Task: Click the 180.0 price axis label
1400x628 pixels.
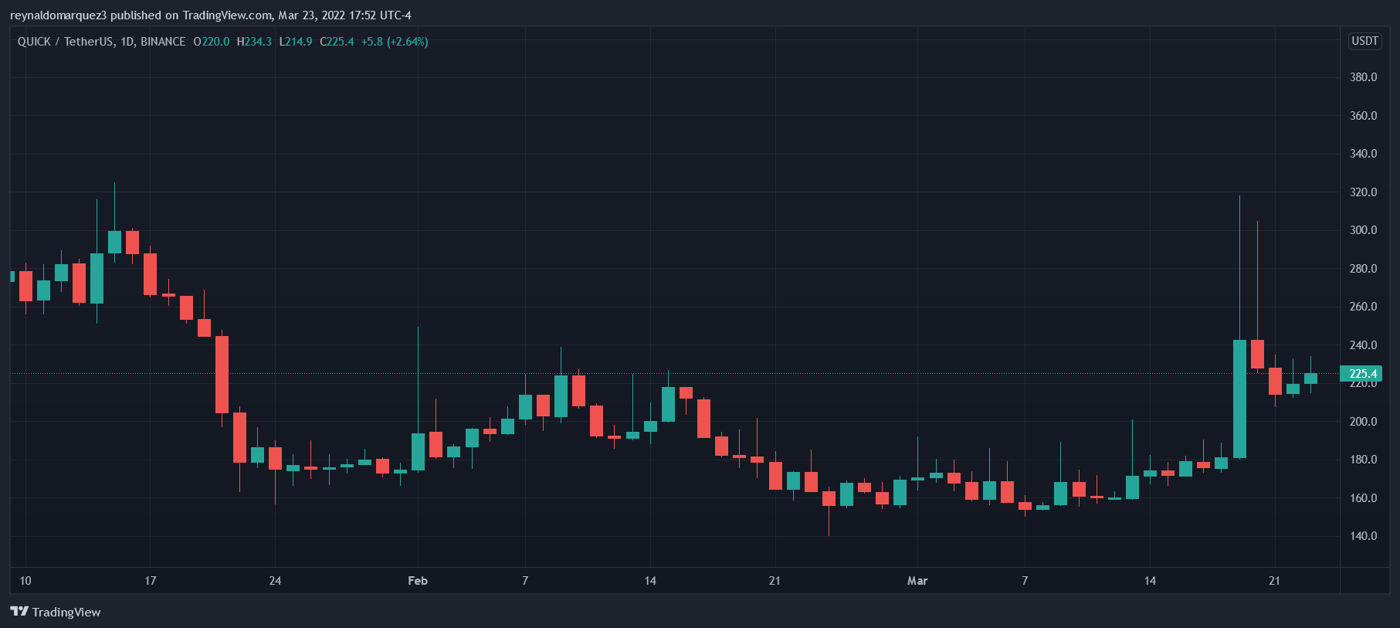Action: [1363, 460]
